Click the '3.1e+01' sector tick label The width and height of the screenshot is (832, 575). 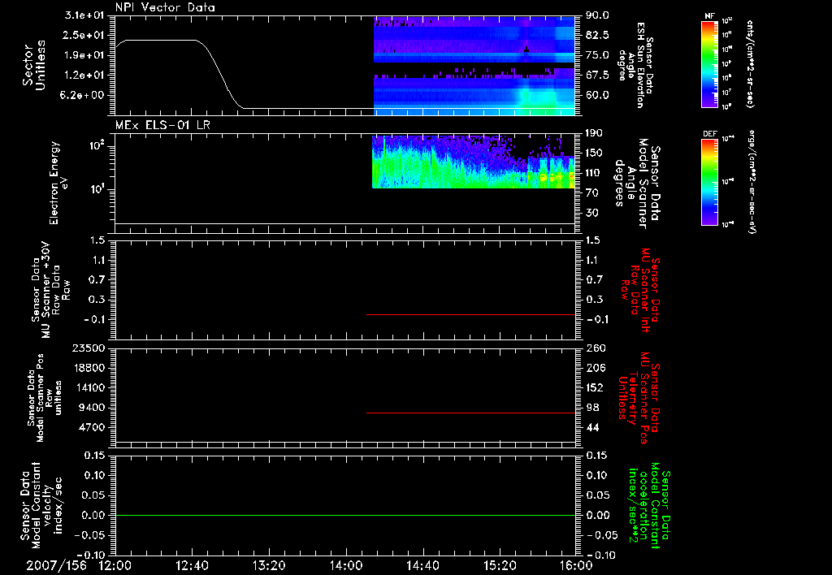tap(86, 15)
